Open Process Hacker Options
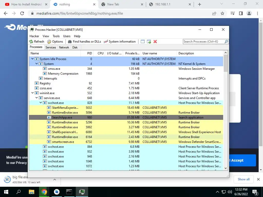Viewport: 263px width, 197px height. (55, 42)
